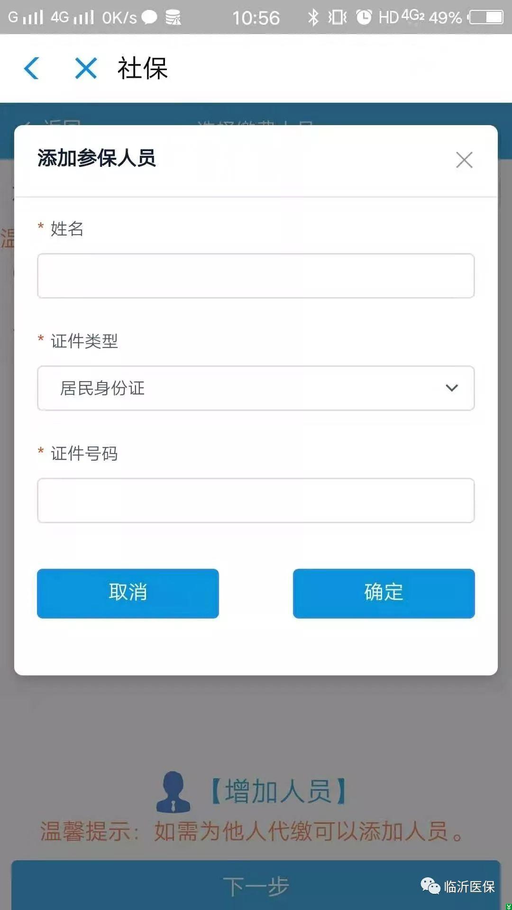The image size is (512, 910).
Task: Focus the 姓名 input field
Action: pyautogui.click(x=256, y=276)
